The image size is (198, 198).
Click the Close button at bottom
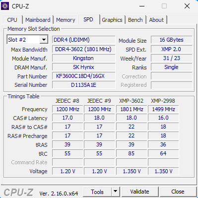(x=178, y=192)
